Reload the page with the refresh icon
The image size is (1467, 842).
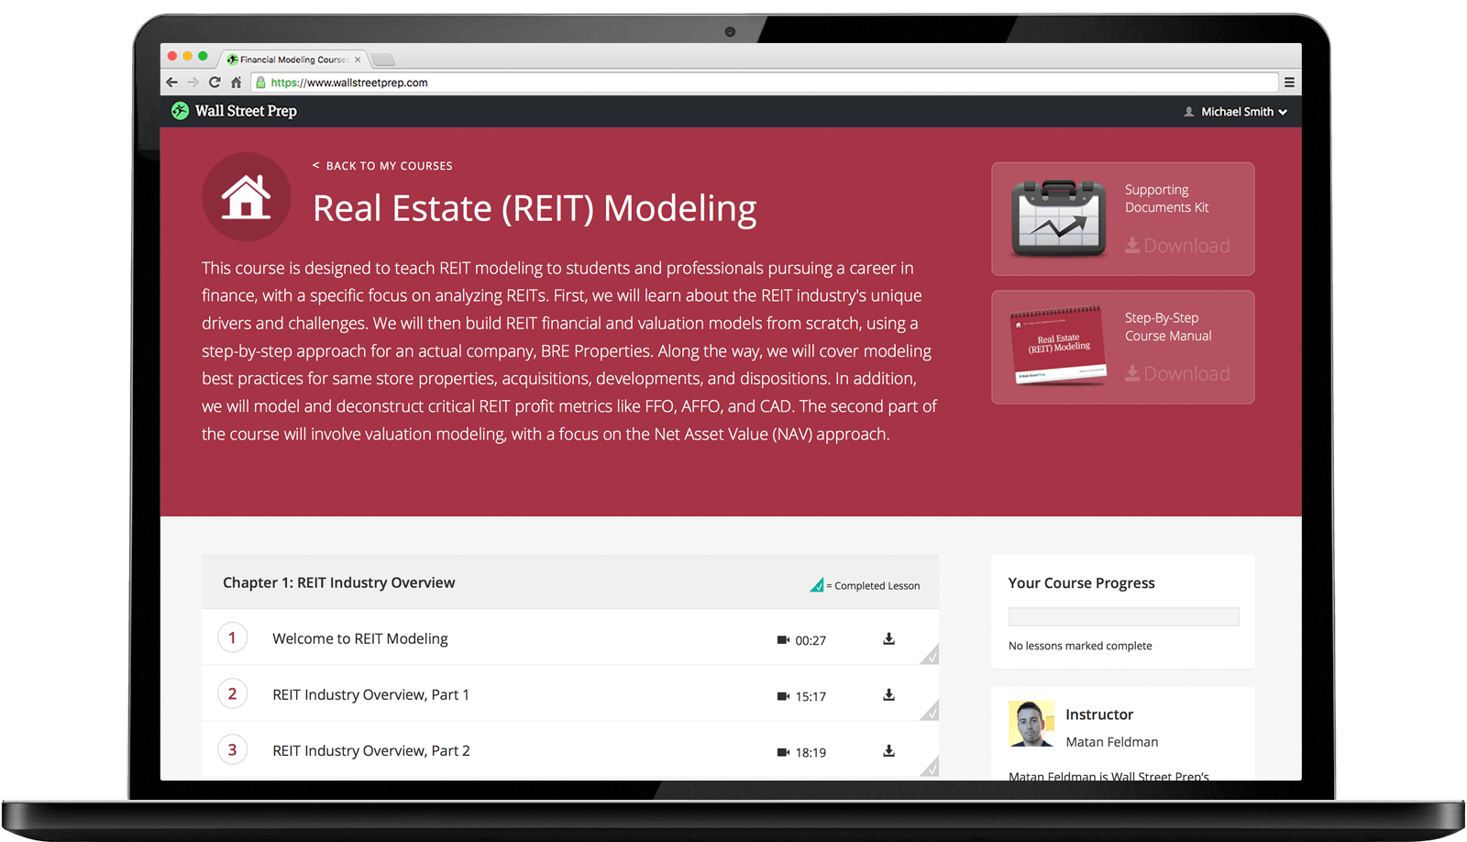[x=215, y=83]
